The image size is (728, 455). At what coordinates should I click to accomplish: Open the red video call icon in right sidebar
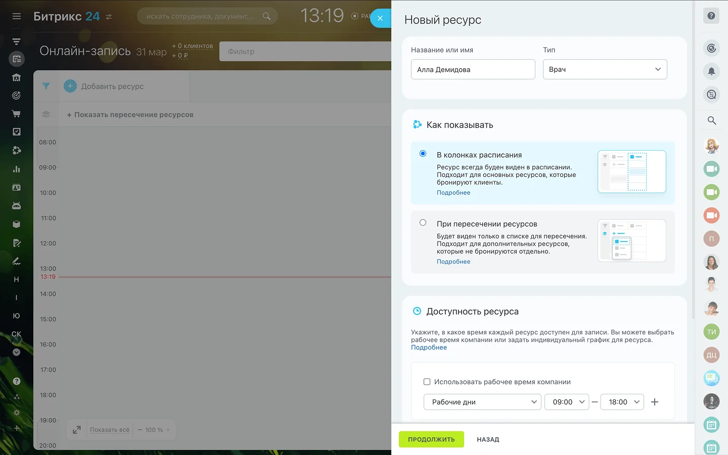click(711, 215)
